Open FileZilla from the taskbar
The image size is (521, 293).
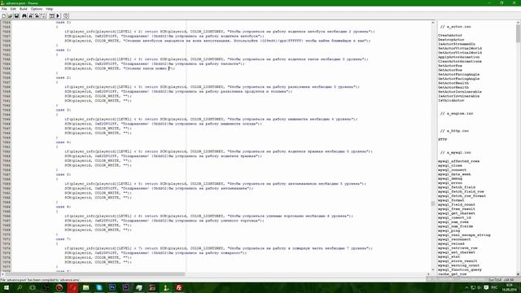(179, 287)
